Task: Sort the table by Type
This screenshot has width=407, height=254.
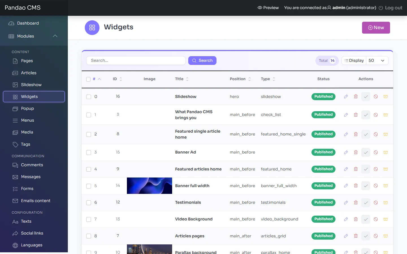Action: click(x=268, y=79)
